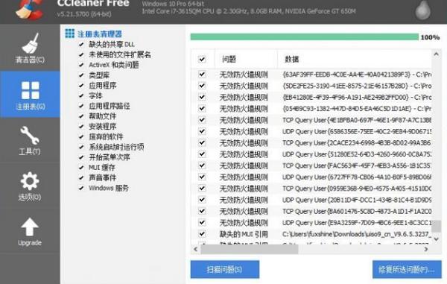This screenshot has width=447, height=284.
Task: Toggle 声音事件 option
Action: (81, 178)
